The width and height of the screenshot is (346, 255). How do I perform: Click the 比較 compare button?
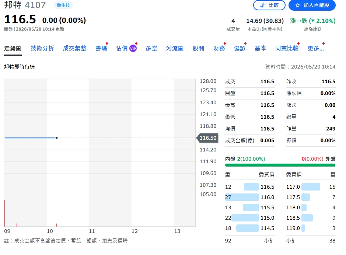click(269, 5)
